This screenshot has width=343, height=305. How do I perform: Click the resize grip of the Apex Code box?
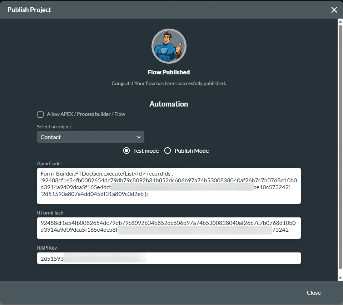coord(299,202)
